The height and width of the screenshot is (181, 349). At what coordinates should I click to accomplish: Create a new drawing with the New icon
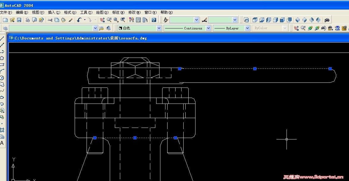(x=5, y=20)
